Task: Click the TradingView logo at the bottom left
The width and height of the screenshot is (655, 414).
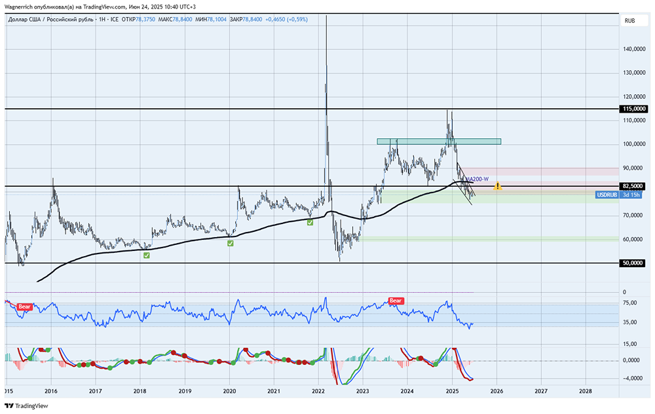Action: click(x=26, y=405)
